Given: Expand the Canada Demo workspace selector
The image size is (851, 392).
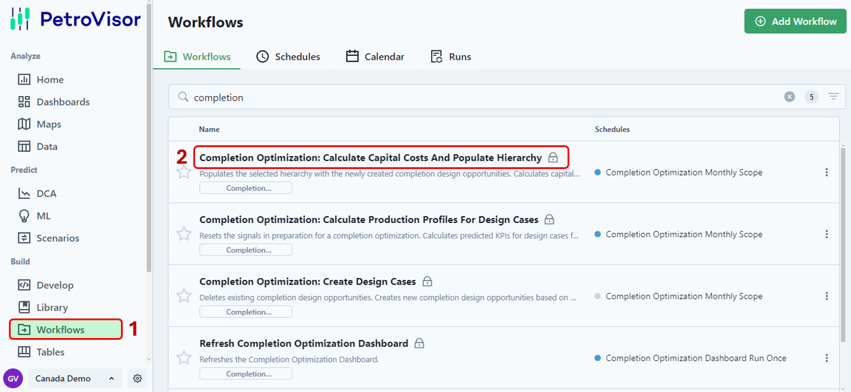Looking at the screenshot, I should (x=75, y=378).
